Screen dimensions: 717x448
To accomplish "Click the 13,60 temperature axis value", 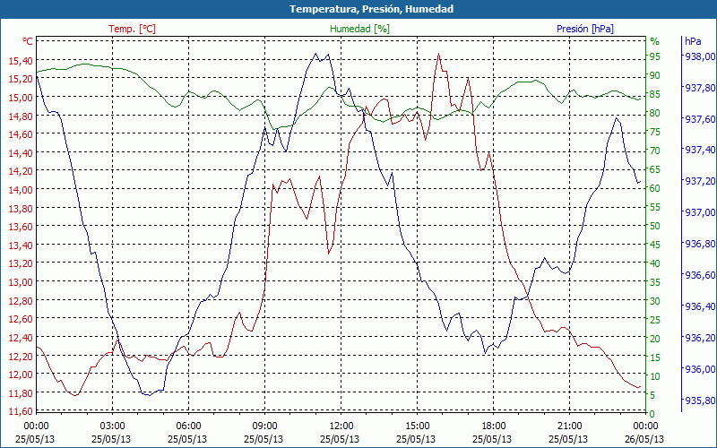I will click(21, 226).
